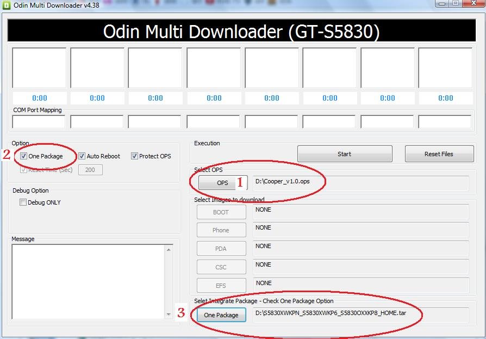Choose a PDA image with the PDA button

point(221,249)
